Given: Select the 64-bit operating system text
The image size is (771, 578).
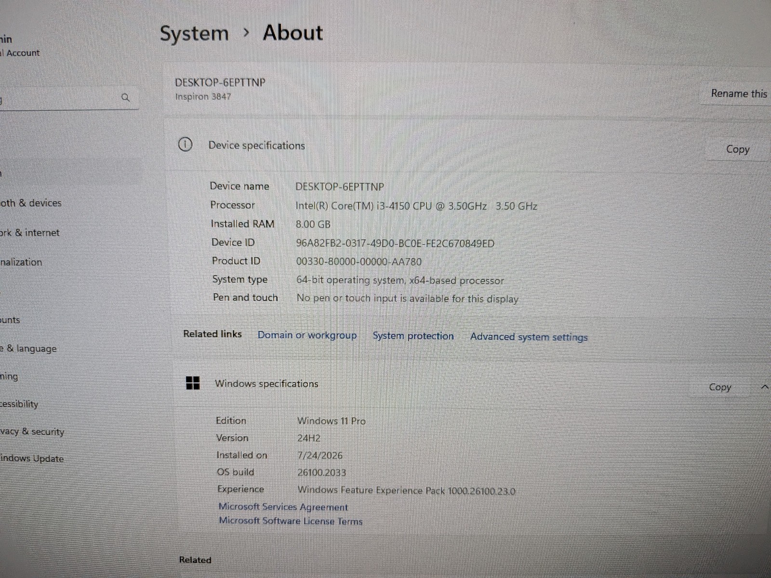Looking at the screenshot, I should 400,280.
